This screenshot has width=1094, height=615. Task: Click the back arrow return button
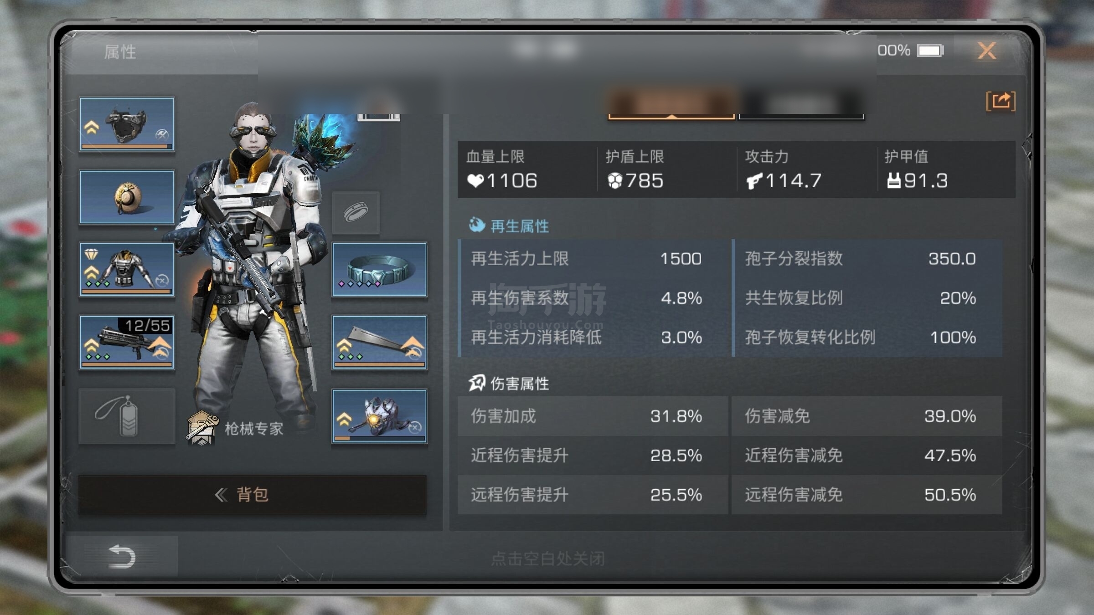(122, 556)
